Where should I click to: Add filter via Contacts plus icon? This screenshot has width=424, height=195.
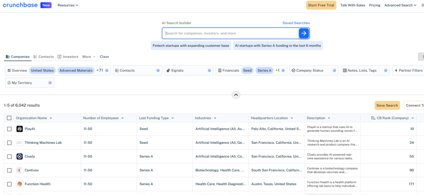pos(158,70)
